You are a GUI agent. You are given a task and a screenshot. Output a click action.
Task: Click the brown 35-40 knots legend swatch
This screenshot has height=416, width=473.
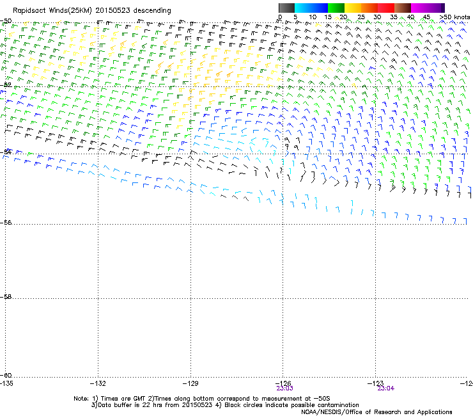[x=403, y=8]
